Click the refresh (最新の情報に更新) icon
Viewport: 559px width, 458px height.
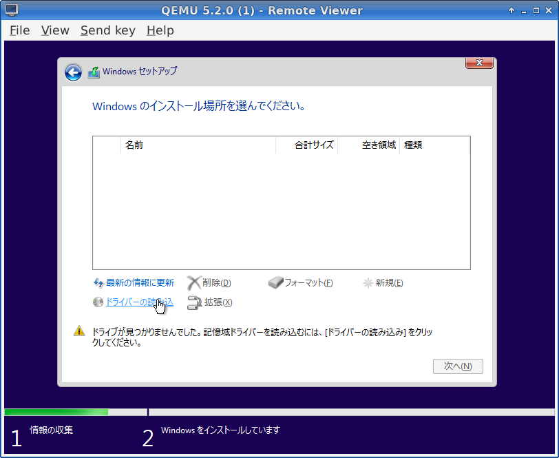click(x=98, y=283)
